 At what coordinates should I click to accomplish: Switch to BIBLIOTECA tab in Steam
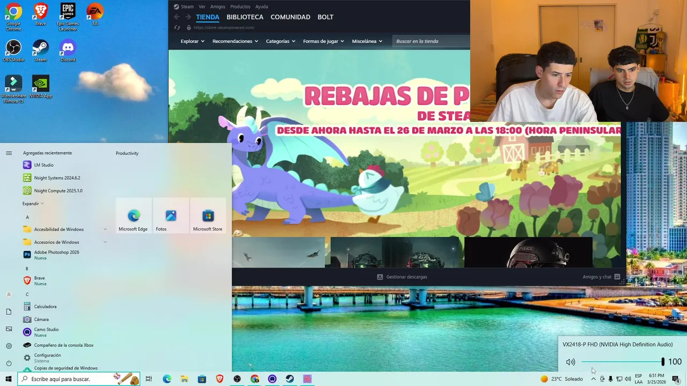pyautogui.click(x=245, y=17)
